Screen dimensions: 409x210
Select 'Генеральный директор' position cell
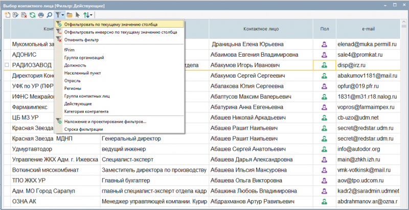[154, 138]
